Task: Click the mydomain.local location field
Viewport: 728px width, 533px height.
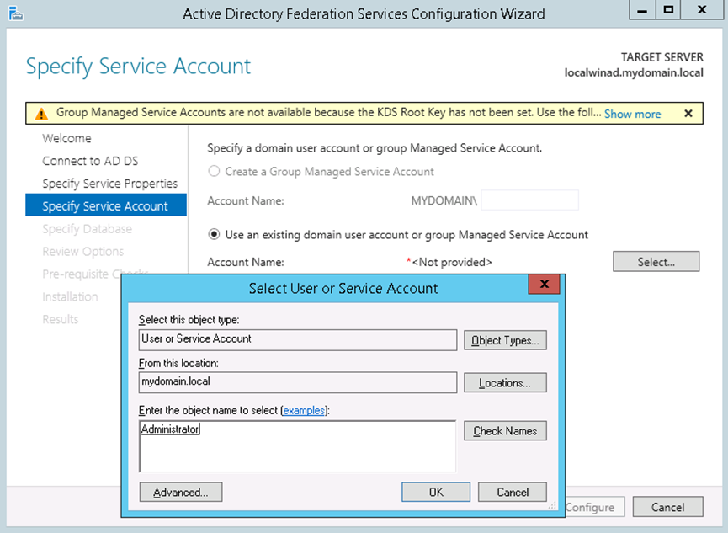Action: point(298,382)
